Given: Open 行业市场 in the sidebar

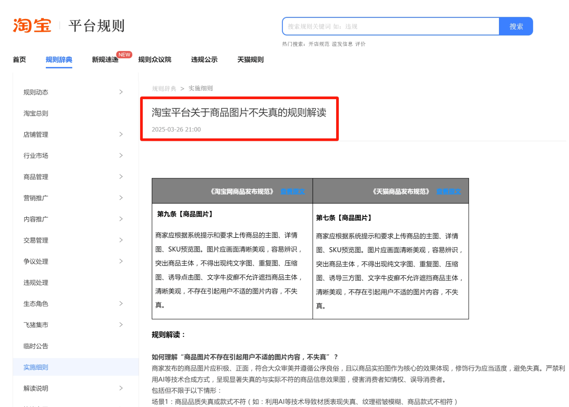Looking at the screenshot, I should pyautogui.click(x=36, y=156).
